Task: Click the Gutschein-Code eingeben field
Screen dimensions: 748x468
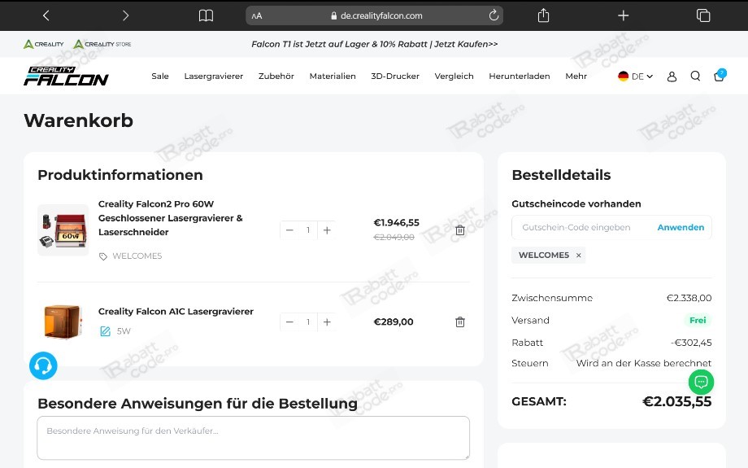Action: (582, 227)
